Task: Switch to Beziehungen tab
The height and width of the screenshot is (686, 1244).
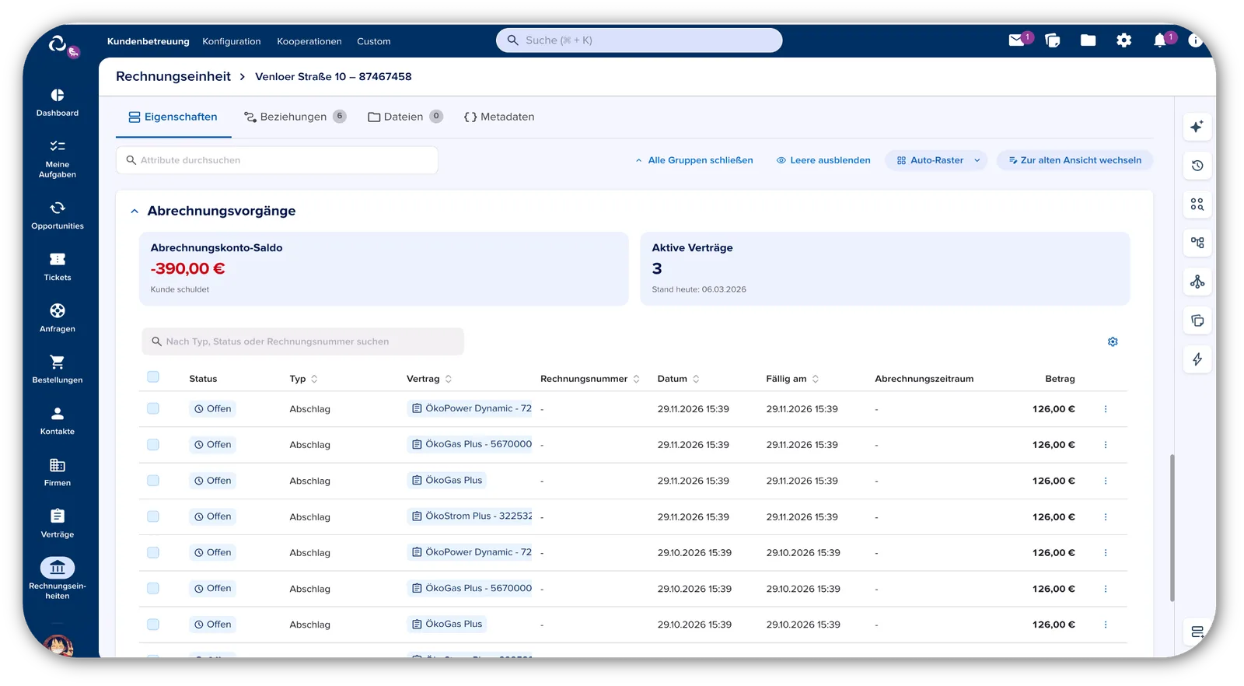Action: point(295,117)
